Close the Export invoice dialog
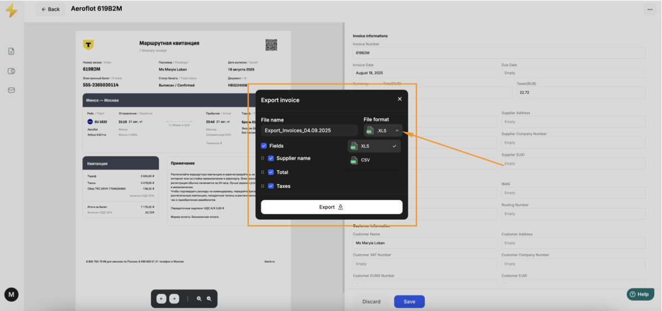Screen dimensions: 662x311 [x=399, y=99]
